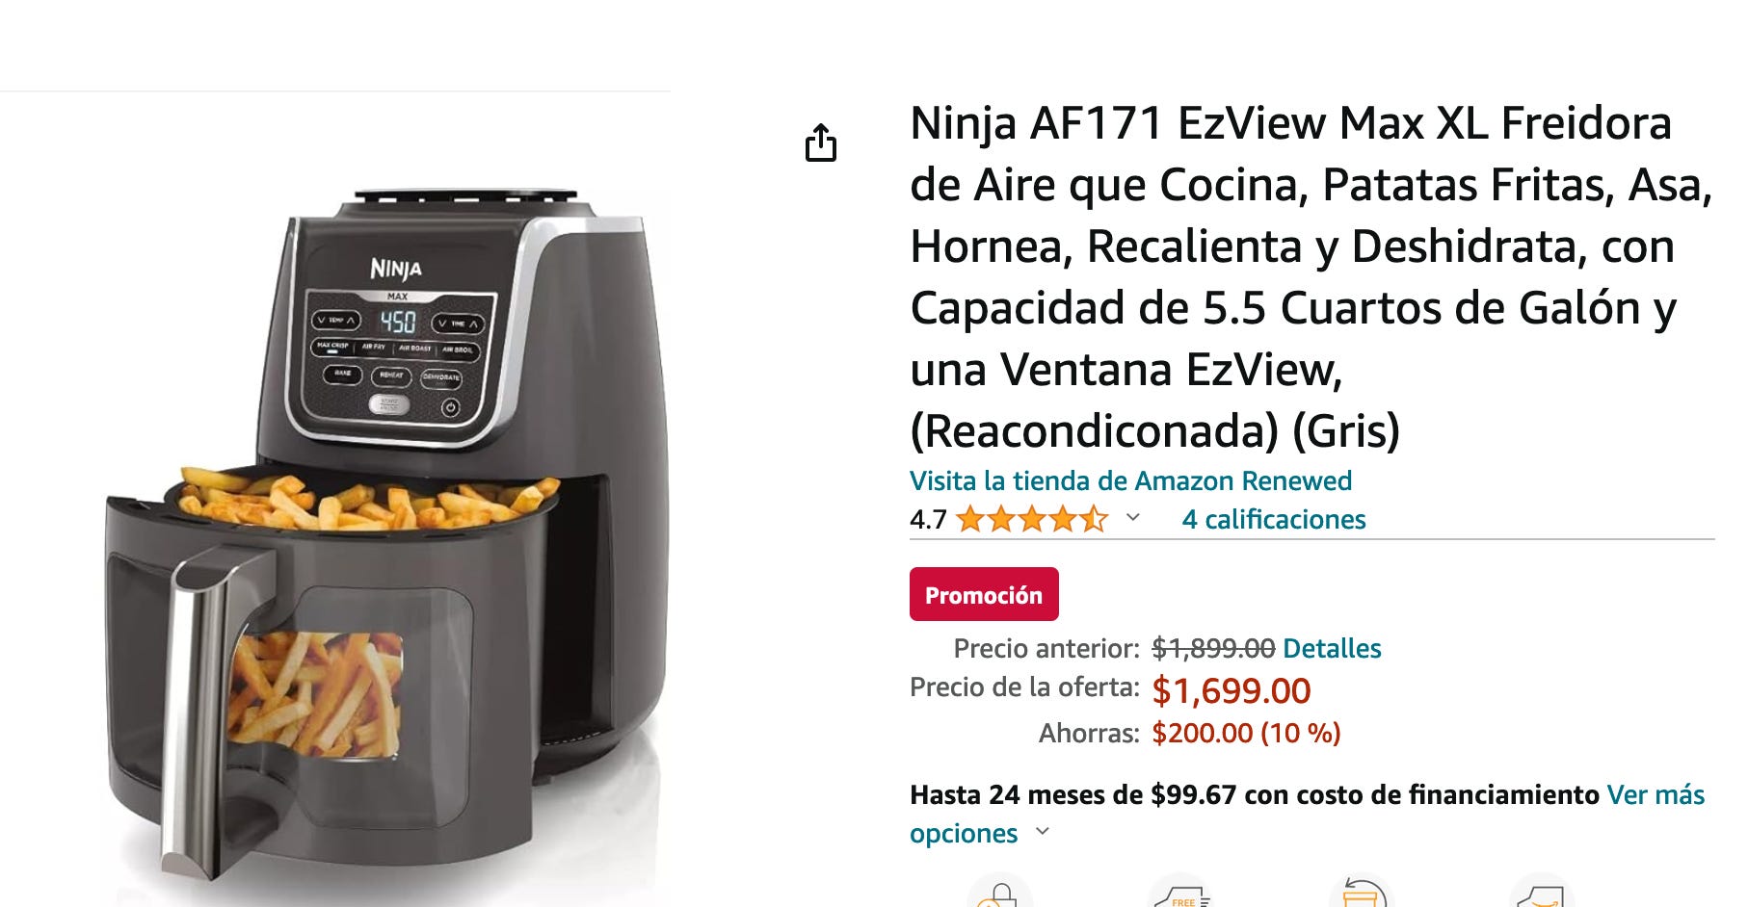Click the Ninja logo on the fryer image
1748x907 pixels.
point(396,268)
